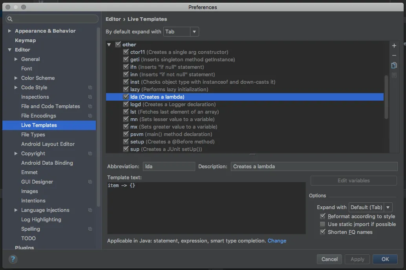Image resolution: width=406 pixels, height=270 pixels.
Task: Click the project-level icon beside Inspections
Action: click(x=90, y=97)
